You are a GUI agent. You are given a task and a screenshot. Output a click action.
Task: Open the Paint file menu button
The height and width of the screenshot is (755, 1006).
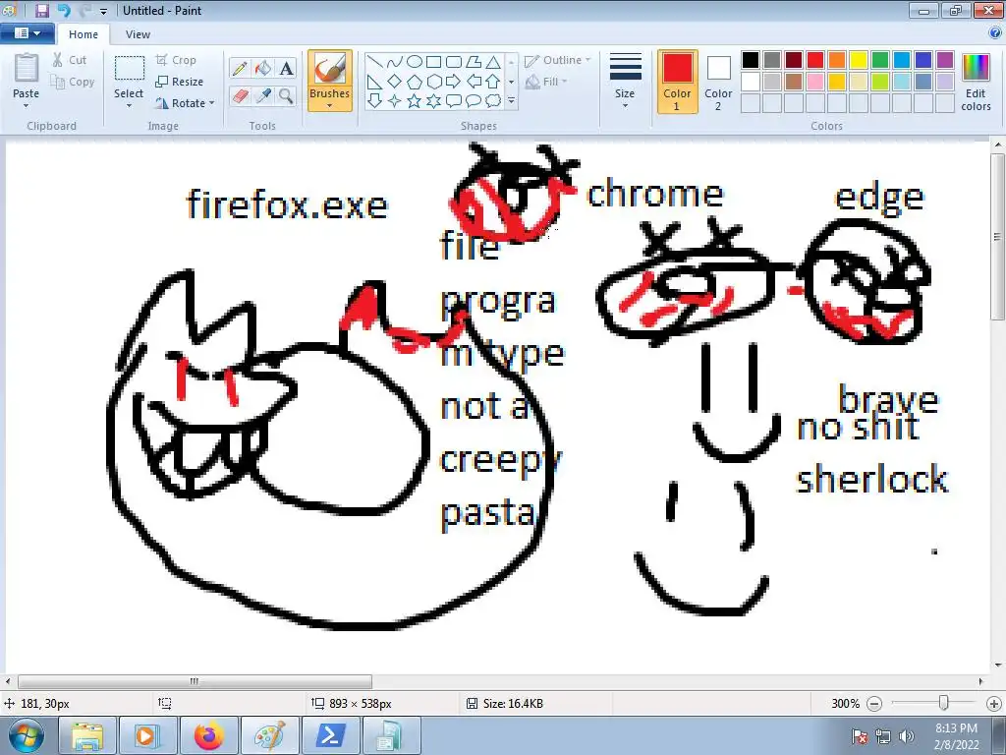click(x=27, y=33)
